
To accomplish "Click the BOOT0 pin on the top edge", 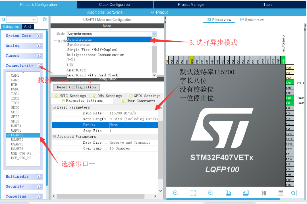I will [x=192, y=60].
